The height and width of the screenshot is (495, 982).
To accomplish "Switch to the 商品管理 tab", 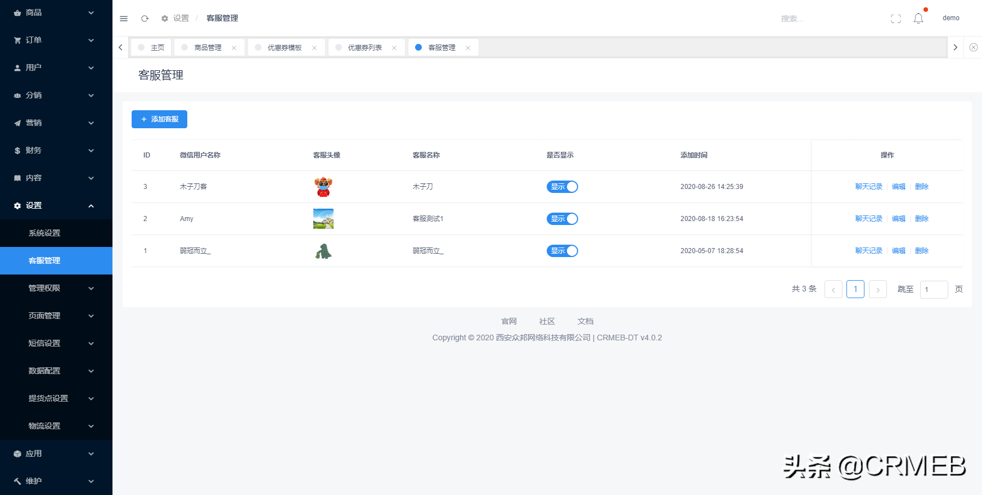I will click(x=208, y=48).
